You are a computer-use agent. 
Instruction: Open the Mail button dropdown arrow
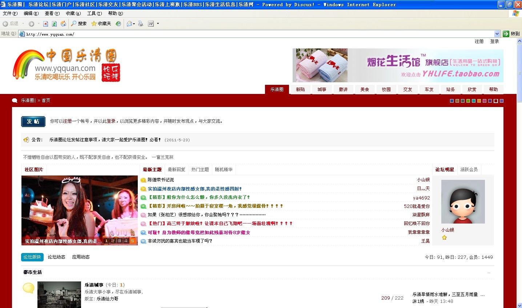134,24
